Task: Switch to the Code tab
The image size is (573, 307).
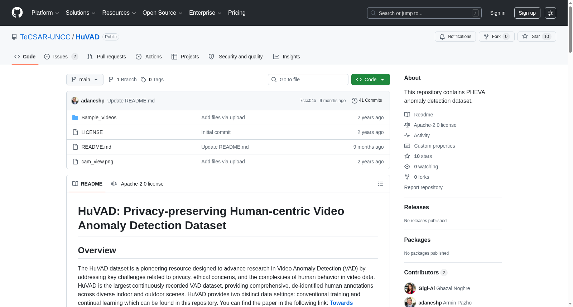Action: coord(25,57)
